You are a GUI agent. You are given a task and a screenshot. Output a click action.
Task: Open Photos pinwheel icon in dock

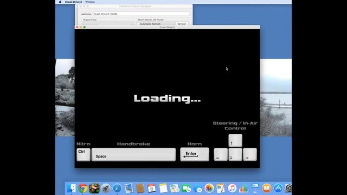209,188
